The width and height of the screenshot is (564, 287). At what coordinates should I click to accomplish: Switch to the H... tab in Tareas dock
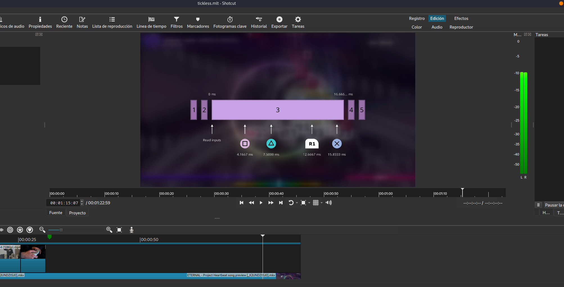(546, 213)
